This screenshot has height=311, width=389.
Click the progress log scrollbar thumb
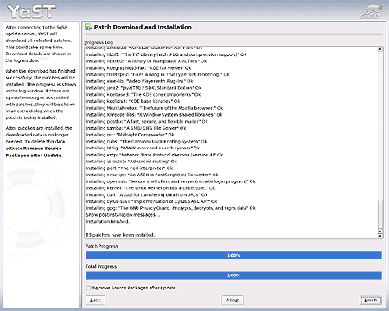380,213
